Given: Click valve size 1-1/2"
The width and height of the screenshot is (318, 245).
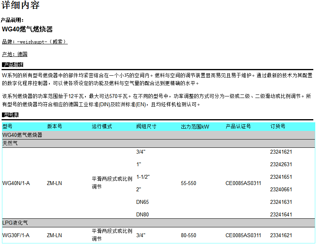Looking at the screenshot, I should click(143, 177).
